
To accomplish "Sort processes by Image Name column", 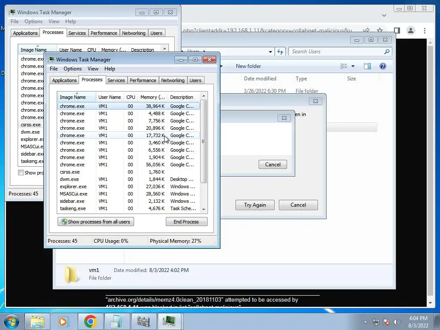I will click(x=76, y=97).
